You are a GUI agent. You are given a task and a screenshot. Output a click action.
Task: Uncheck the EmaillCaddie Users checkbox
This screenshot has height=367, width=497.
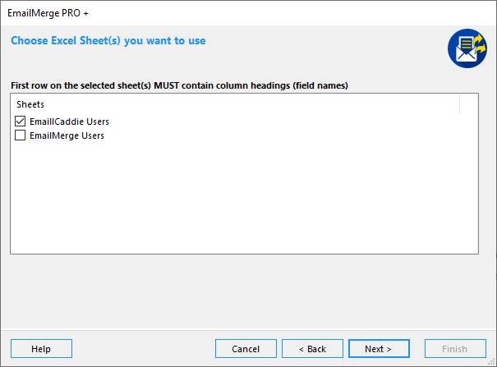(x=21, y=121)
